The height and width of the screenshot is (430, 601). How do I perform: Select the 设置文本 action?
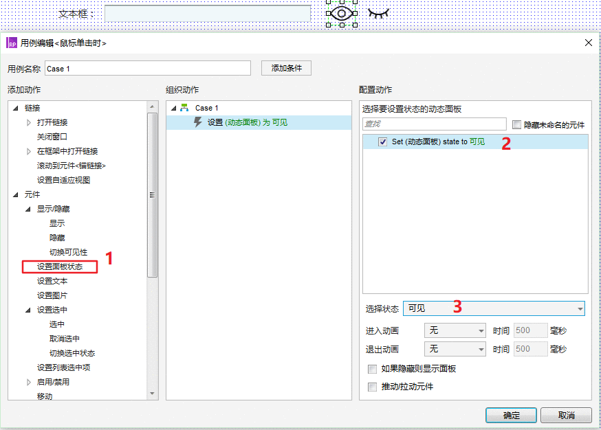pyautogui.click(x=52, y=281)
